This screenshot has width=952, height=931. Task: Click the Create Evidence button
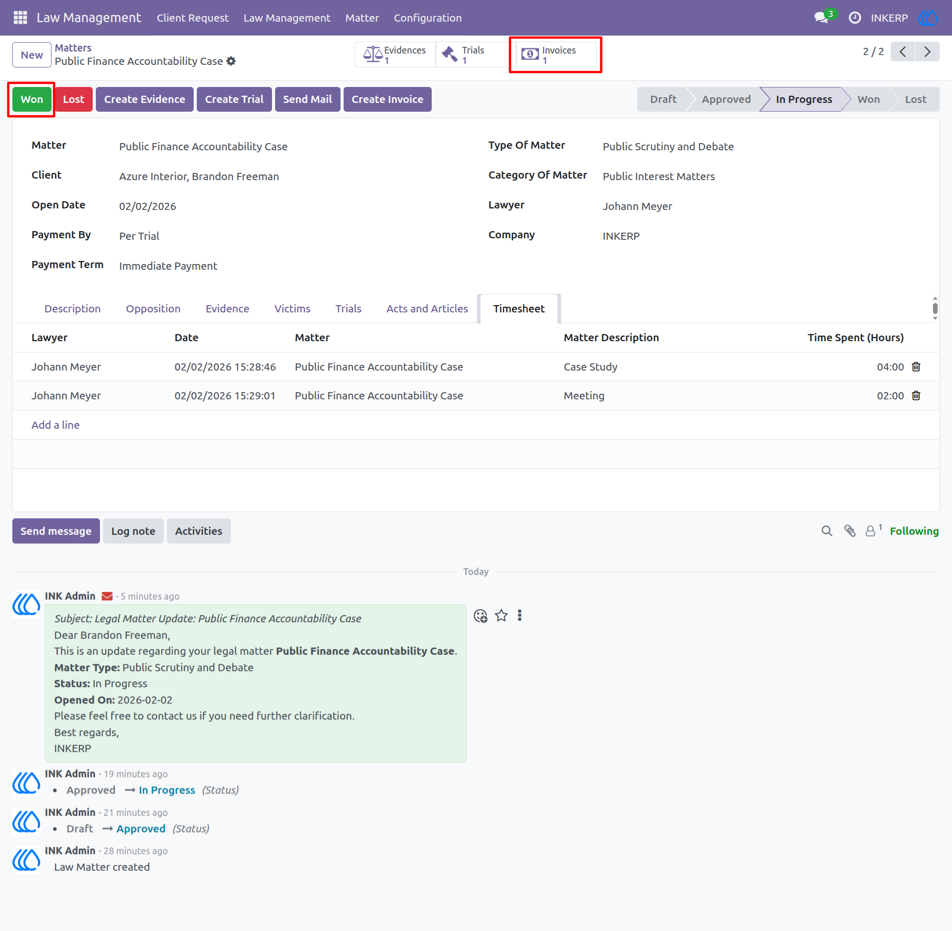click(144, 99)
